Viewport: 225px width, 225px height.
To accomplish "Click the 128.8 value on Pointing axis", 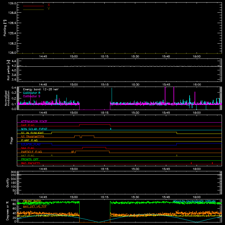I will [12, 13].
